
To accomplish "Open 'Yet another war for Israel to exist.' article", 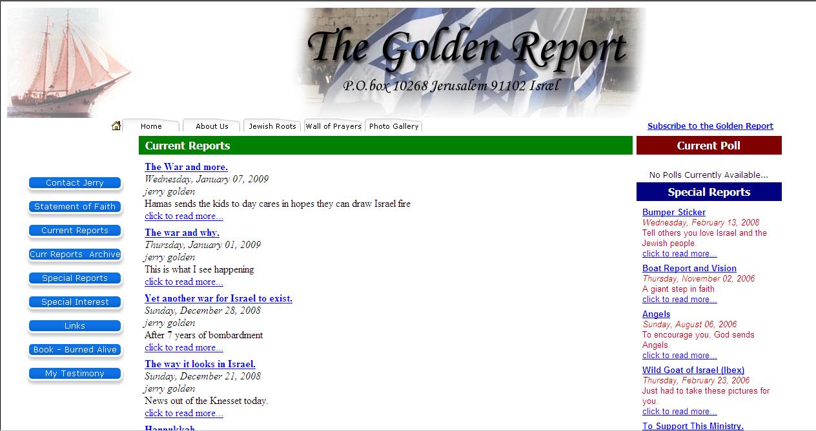I will click(x=218, y=298).
